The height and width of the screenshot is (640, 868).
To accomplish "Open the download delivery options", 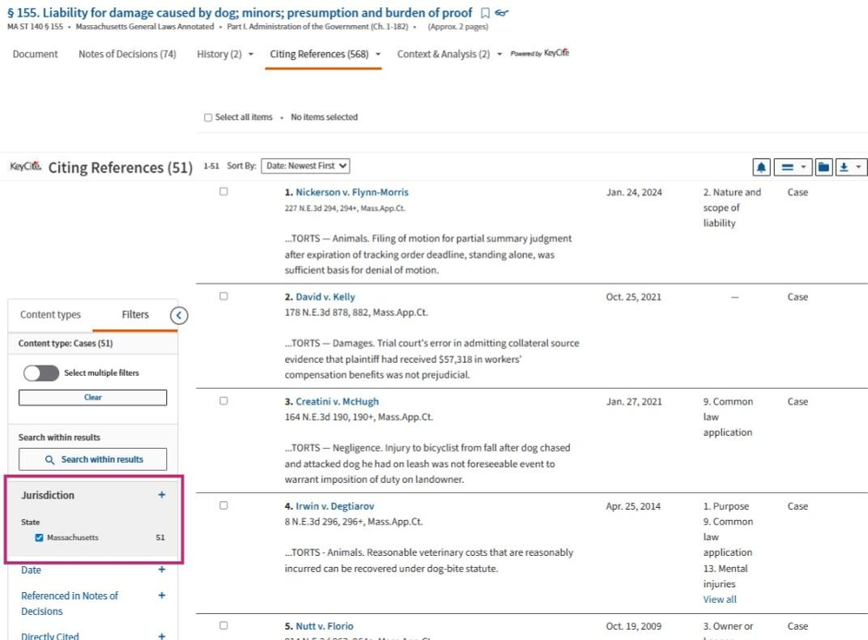I will 851,167.
